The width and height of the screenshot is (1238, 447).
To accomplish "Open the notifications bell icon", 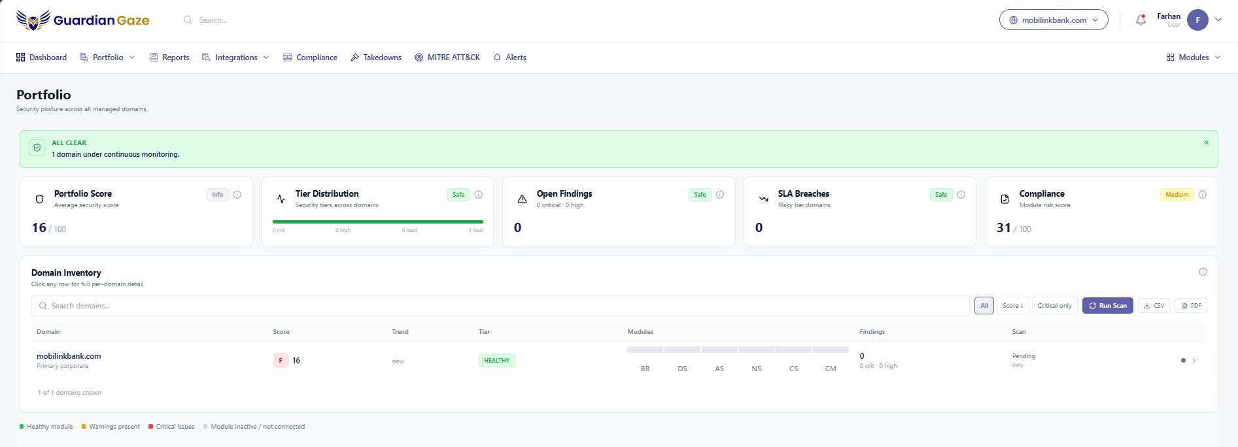I will [1141, 20].
